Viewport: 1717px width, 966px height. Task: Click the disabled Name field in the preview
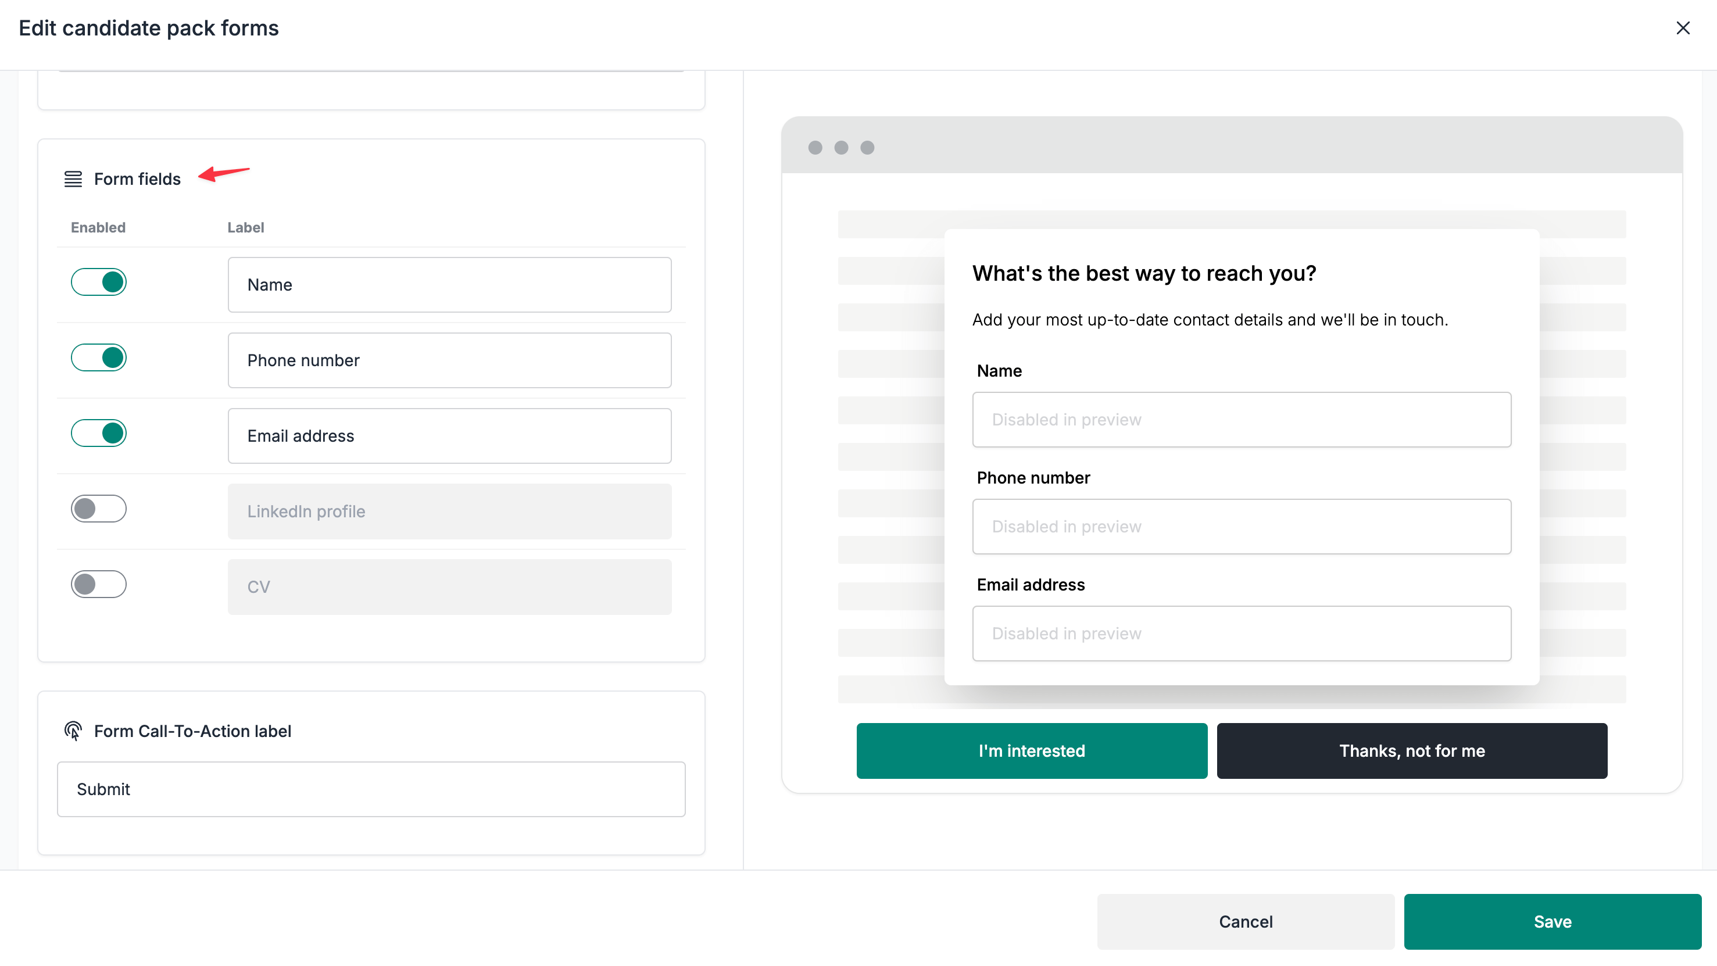tap(1242, 419)
